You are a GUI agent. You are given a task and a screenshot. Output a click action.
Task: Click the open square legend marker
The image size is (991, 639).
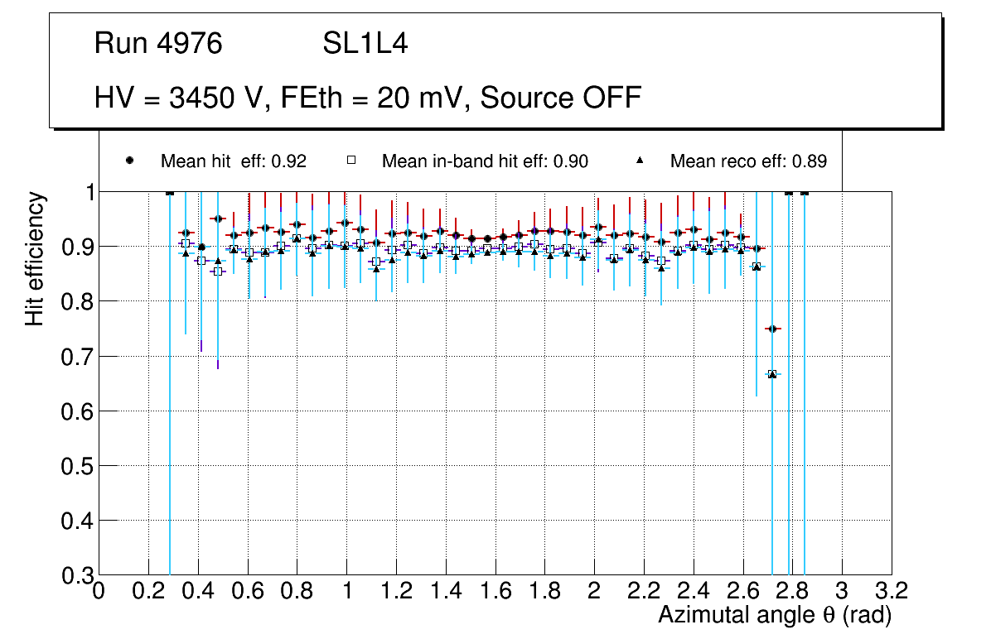(350, 161)
